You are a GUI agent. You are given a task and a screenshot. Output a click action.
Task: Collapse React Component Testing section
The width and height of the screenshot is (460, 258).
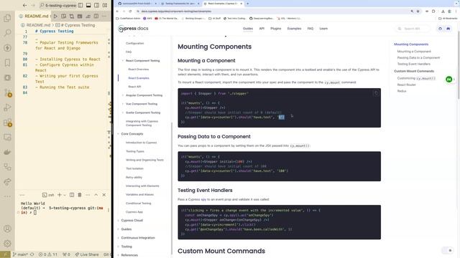(123, 60)
